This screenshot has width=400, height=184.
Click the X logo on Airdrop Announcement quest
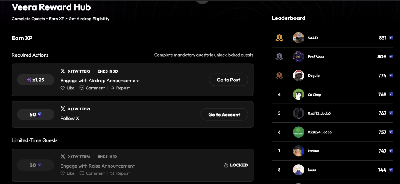coord(62,71)
